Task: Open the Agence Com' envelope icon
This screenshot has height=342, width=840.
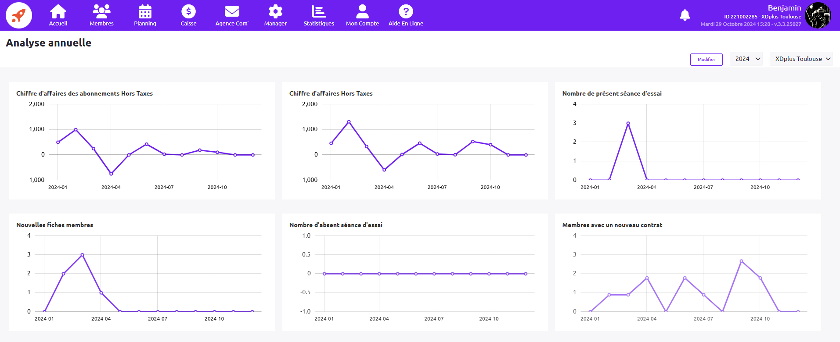Action: (x=232, y=12)
